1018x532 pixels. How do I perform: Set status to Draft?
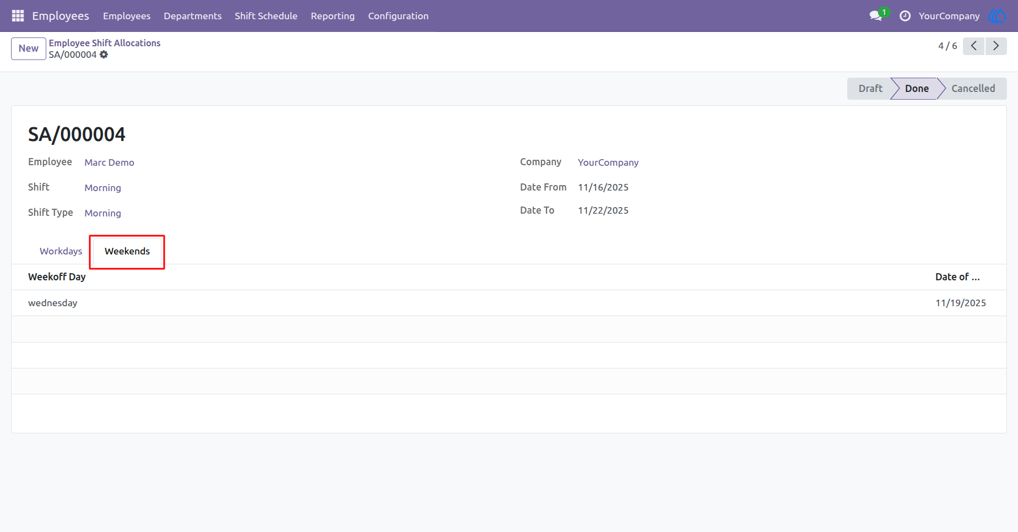tap(870, 89)
